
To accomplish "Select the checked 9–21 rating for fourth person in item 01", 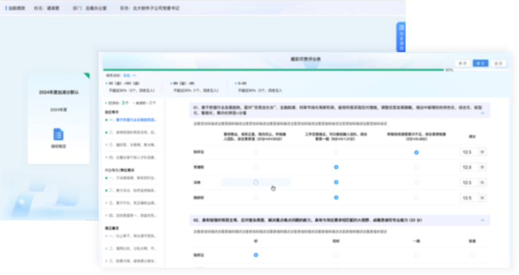I will click(336, 197).
